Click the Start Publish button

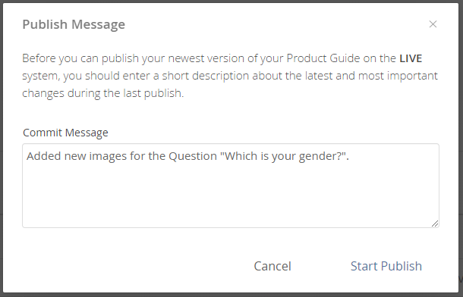pyautogui.click(x=386, y=266)
